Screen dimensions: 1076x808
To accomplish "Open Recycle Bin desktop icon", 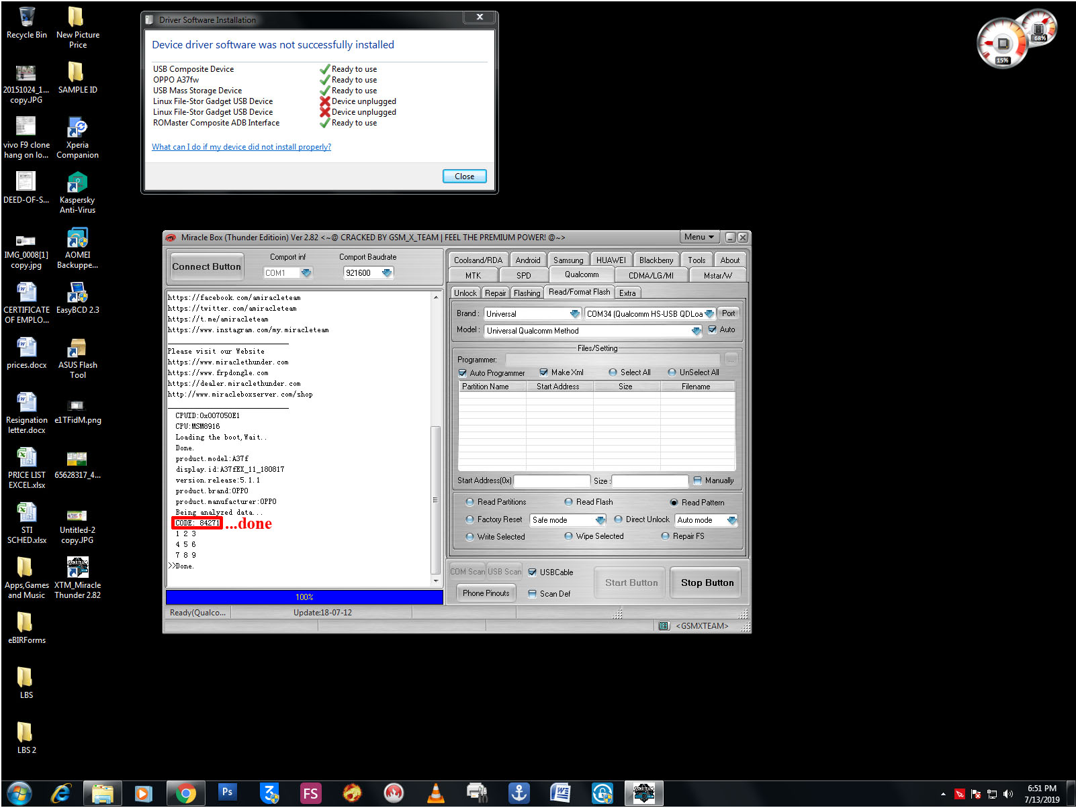I will [27, 22].
